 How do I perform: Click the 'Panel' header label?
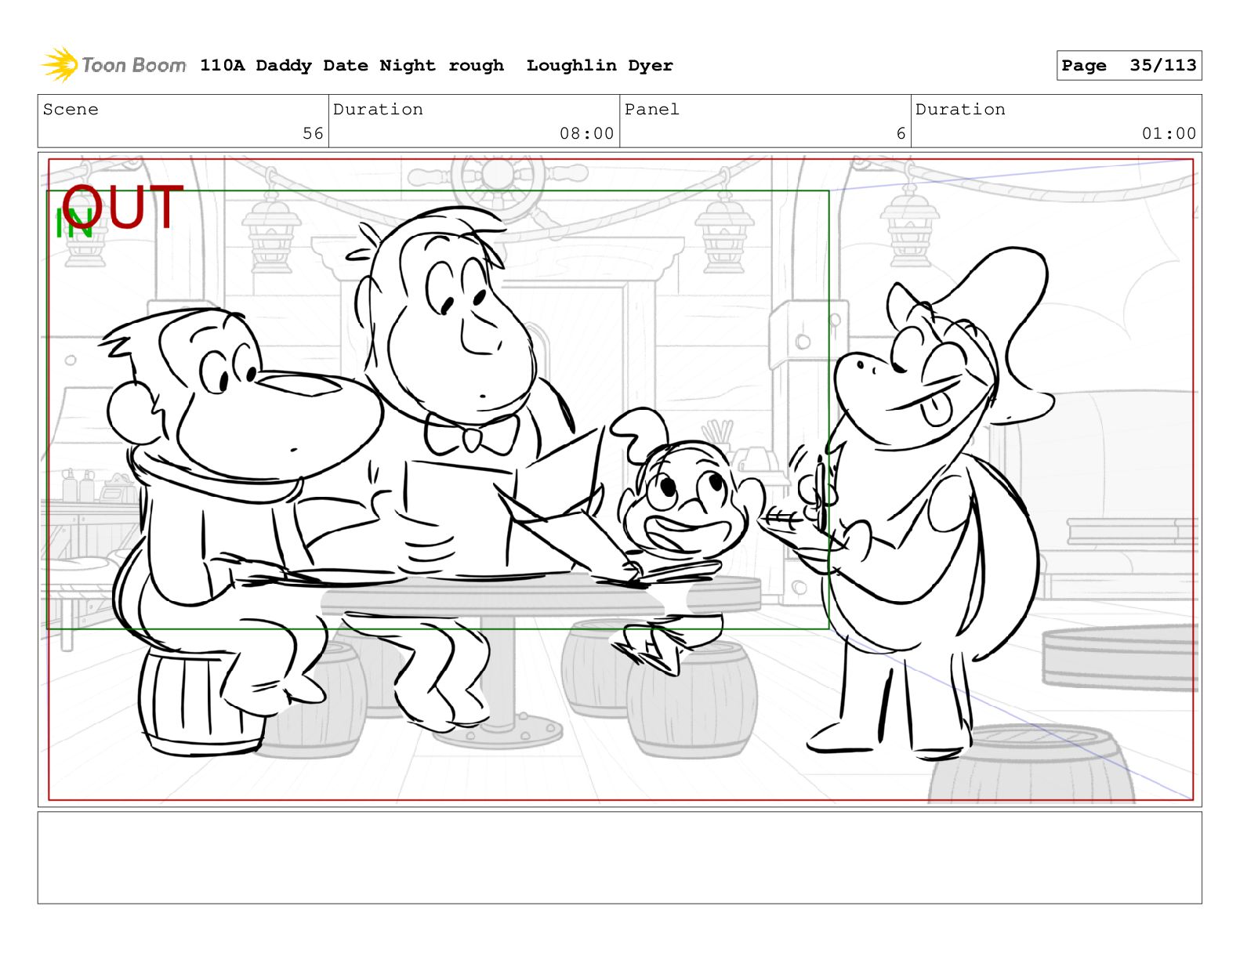pos(652,110)
